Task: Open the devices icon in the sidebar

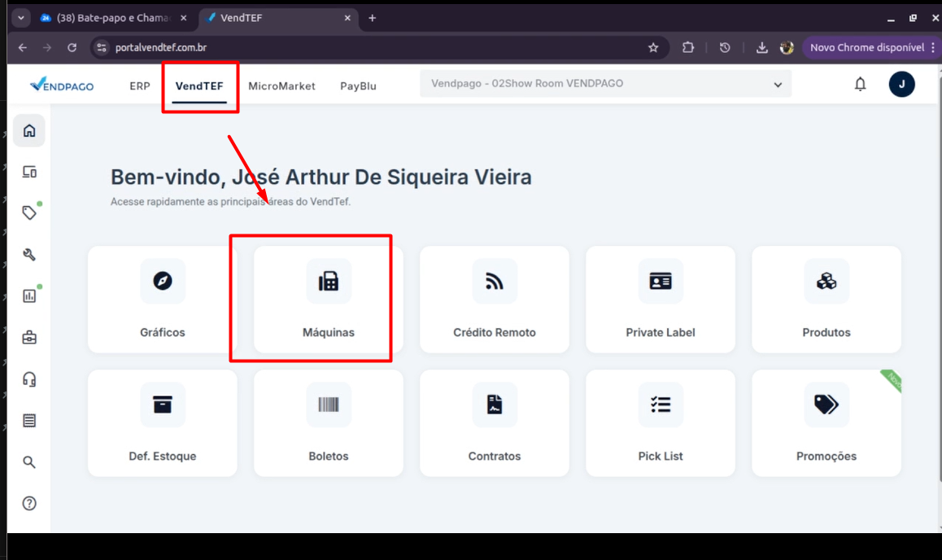Action: point(28,172)
